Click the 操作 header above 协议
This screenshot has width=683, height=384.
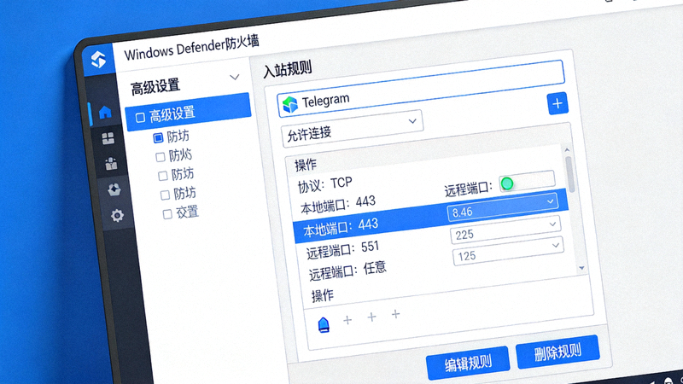point(306,165)
